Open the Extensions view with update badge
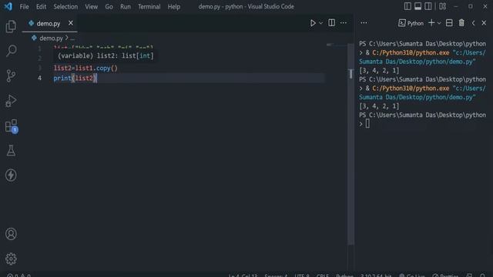The width and height of the screenshot is (493, 277). (x=12, y=126)
